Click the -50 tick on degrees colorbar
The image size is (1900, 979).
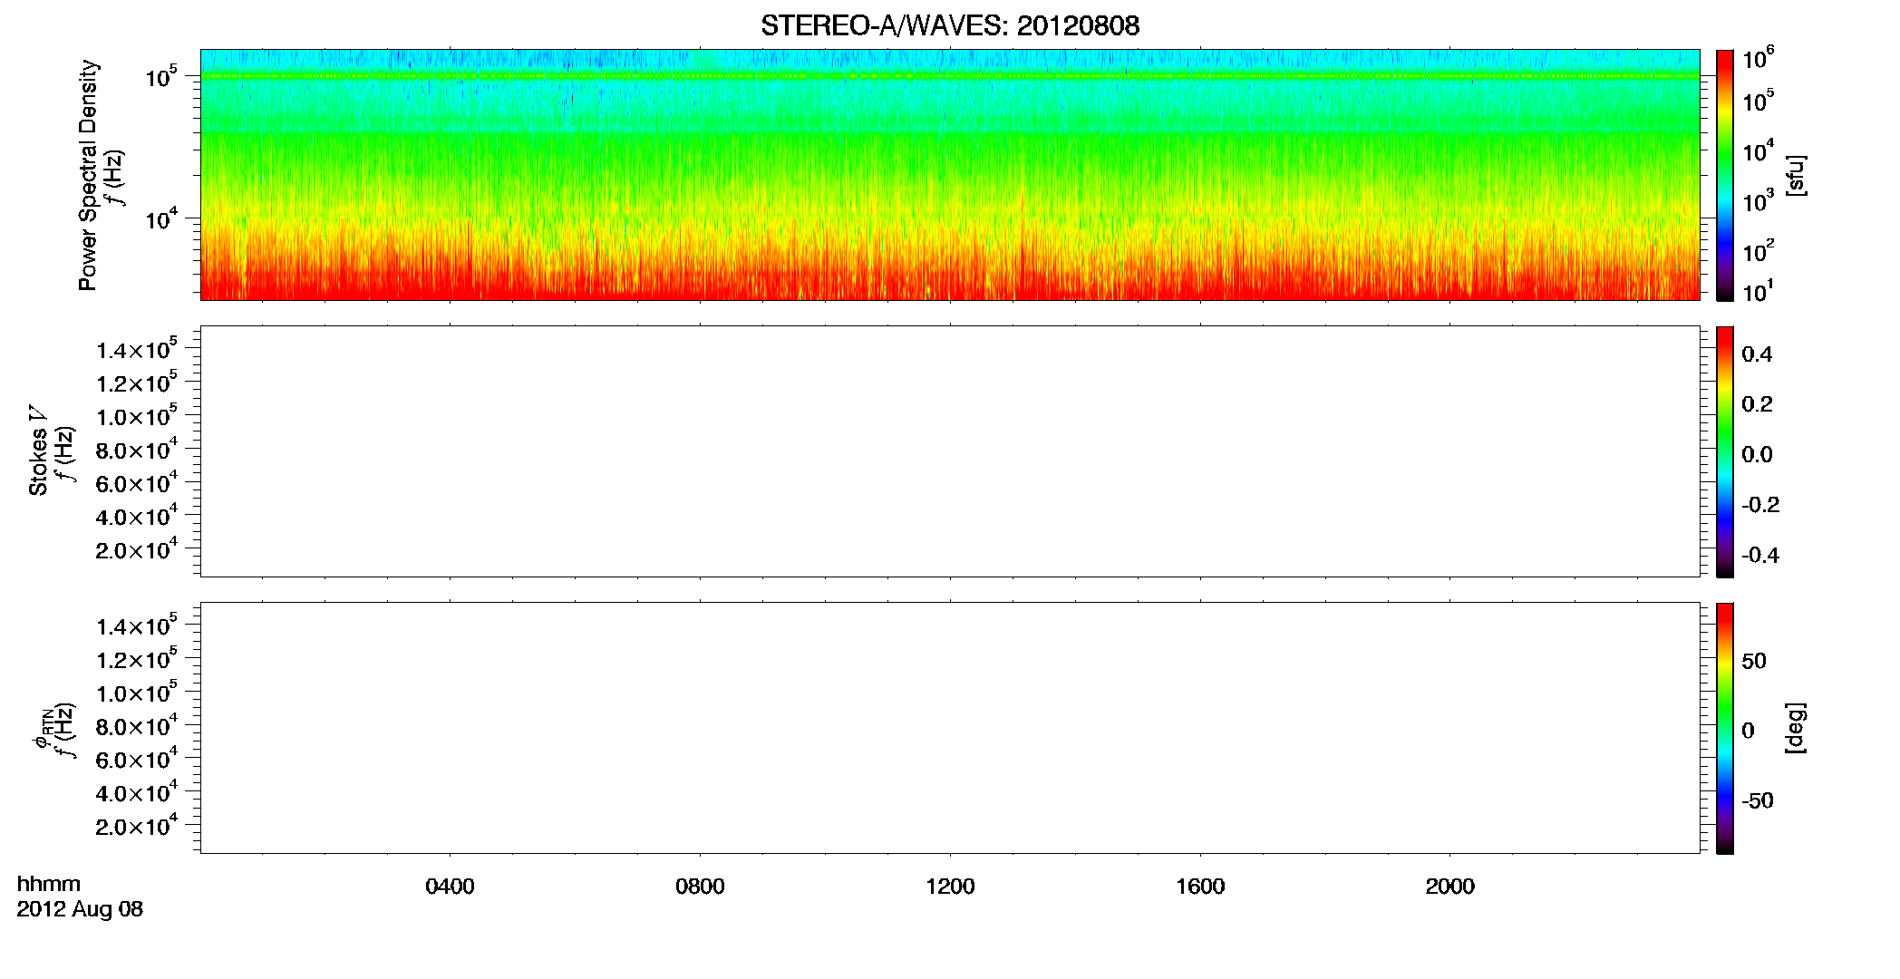click(1758, 800)
